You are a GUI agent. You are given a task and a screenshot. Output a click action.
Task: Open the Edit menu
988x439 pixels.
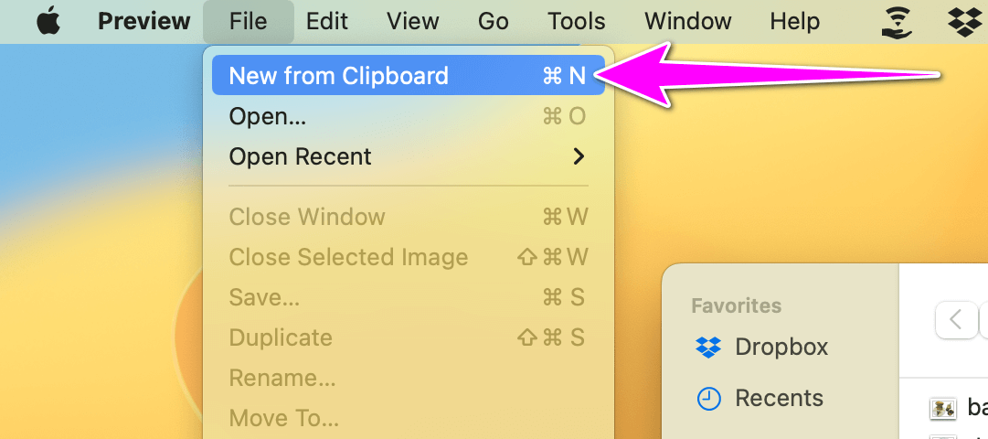coord(326,21)
